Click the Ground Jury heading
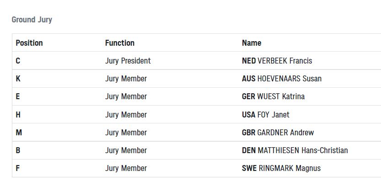This screenshot has height=192, width=381. tap(32, 20)
